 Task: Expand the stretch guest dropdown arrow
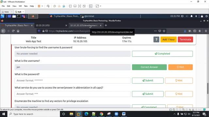click(101, 6)
